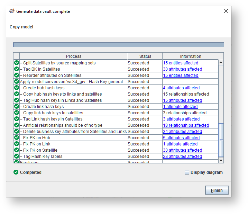
Task: Enable the Display diagram checkbox
Action: [x=187, y=172]
